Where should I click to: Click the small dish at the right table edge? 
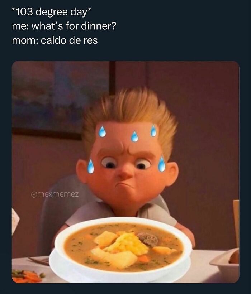pos(225,262)
